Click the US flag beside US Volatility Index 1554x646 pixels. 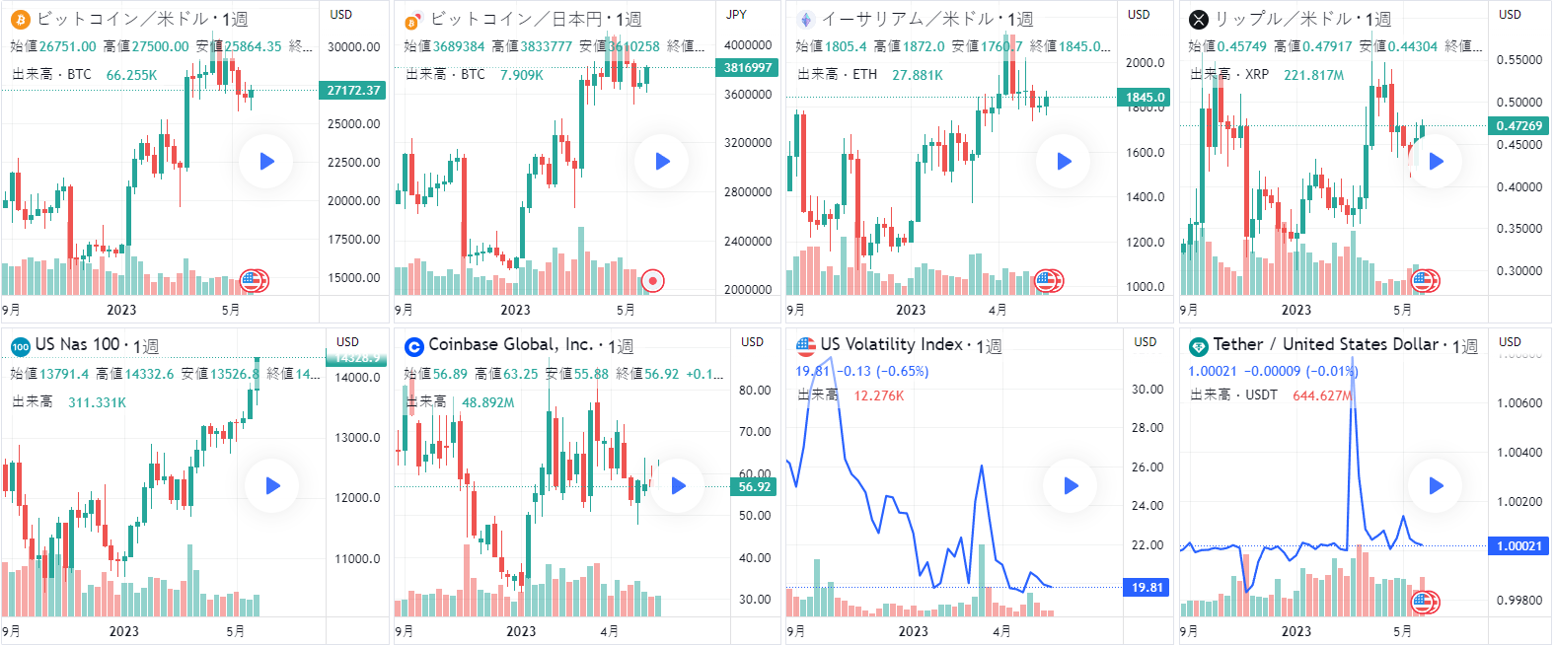[806, 345]
